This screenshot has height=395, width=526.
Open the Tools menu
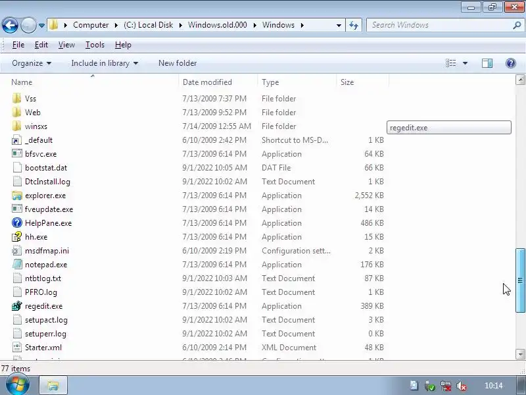95,45
